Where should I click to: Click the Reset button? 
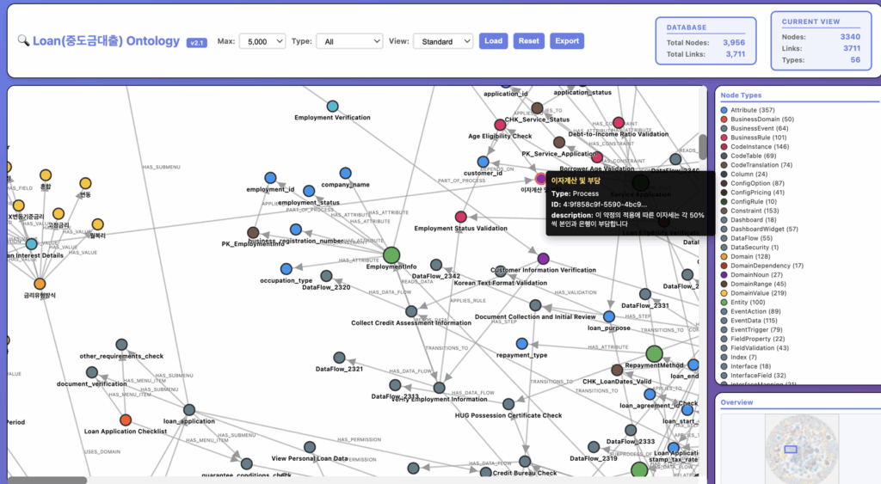(528, 41)
